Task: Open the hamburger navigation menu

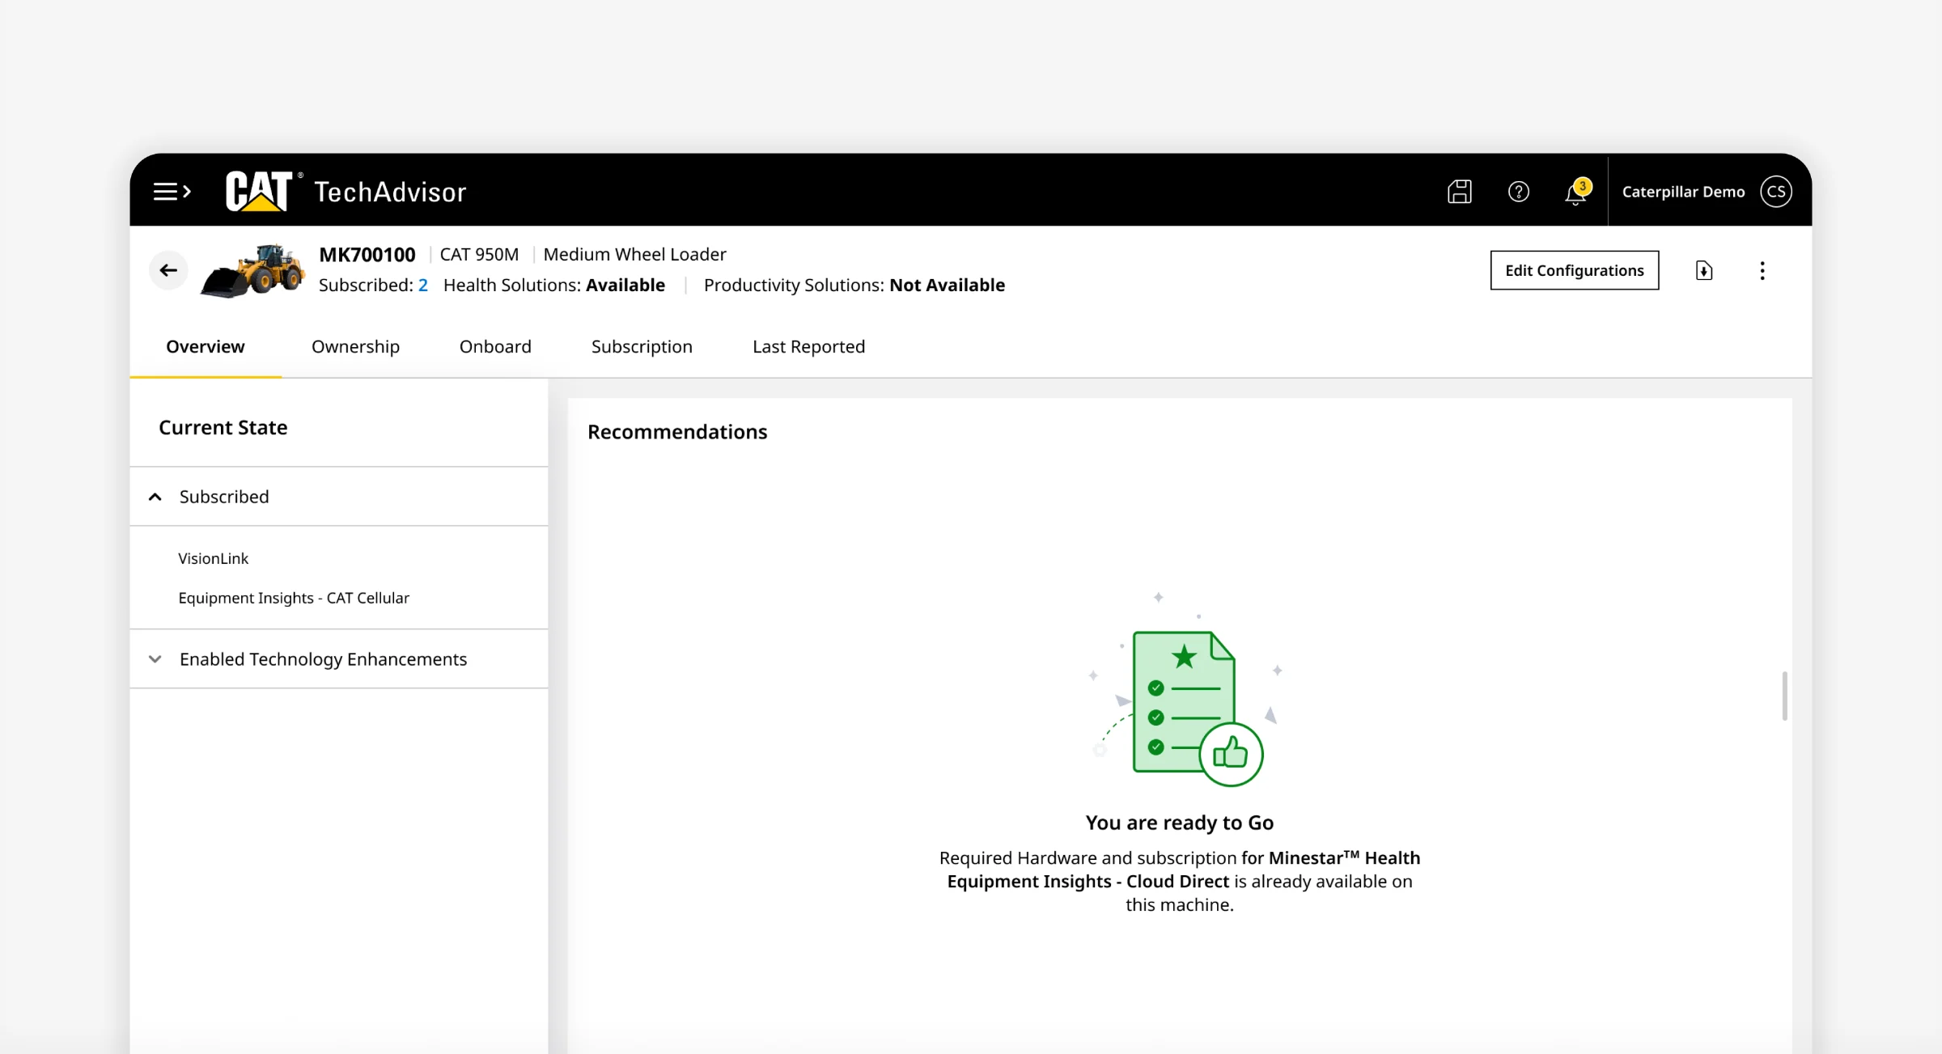Action: point(172,192)
